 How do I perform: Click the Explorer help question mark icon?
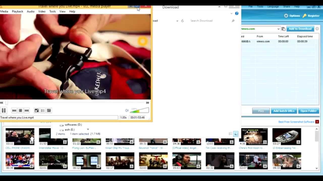click(x=237, y=13)
